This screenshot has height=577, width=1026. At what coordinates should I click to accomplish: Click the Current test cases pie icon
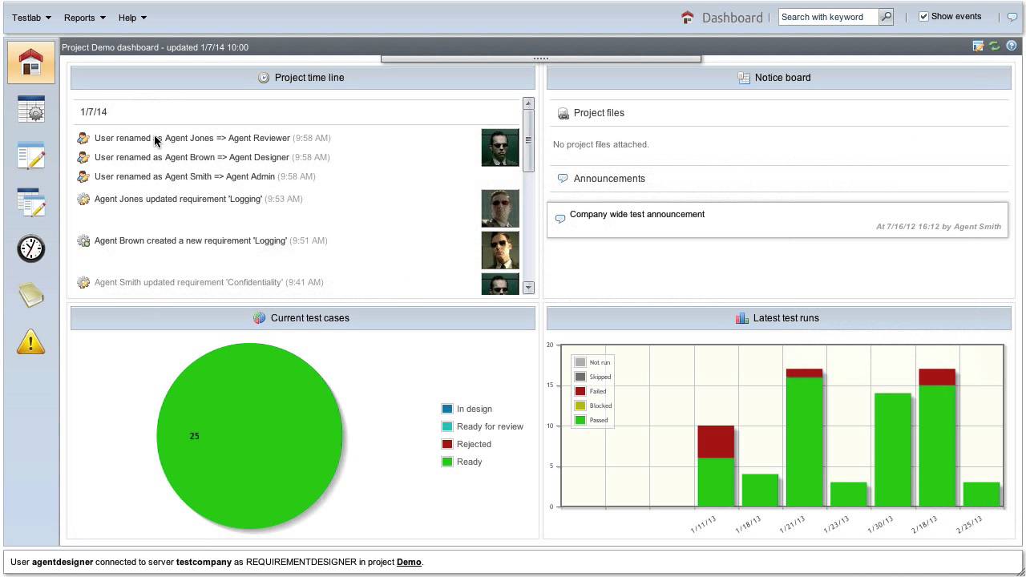[x=259, y=318]
